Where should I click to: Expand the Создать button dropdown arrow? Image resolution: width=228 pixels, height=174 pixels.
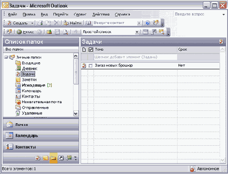(32, 23)
